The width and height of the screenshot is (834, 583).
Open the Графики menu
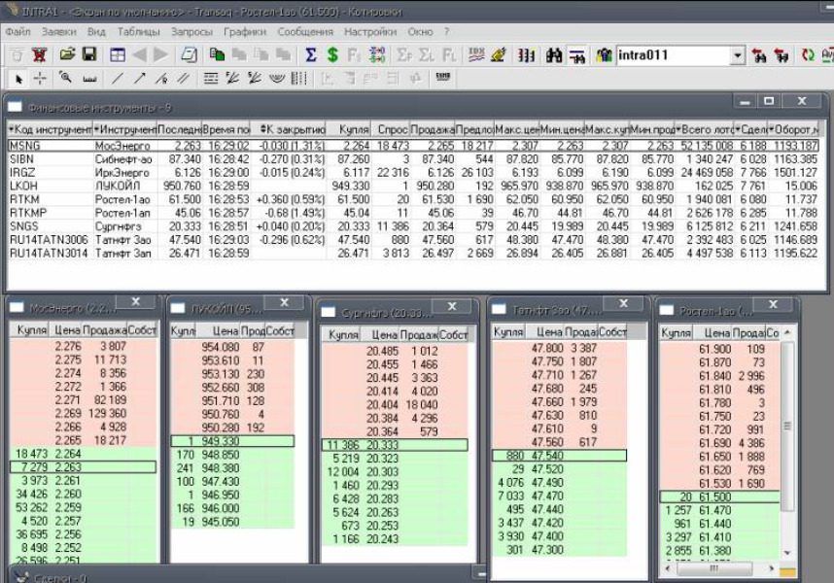point(245,32)
